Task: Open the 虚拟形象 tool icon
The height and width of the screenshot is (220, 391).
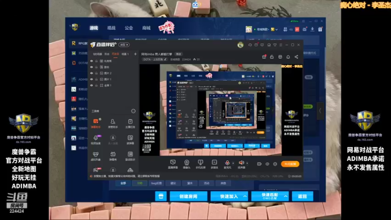Action: coord(95,156)
